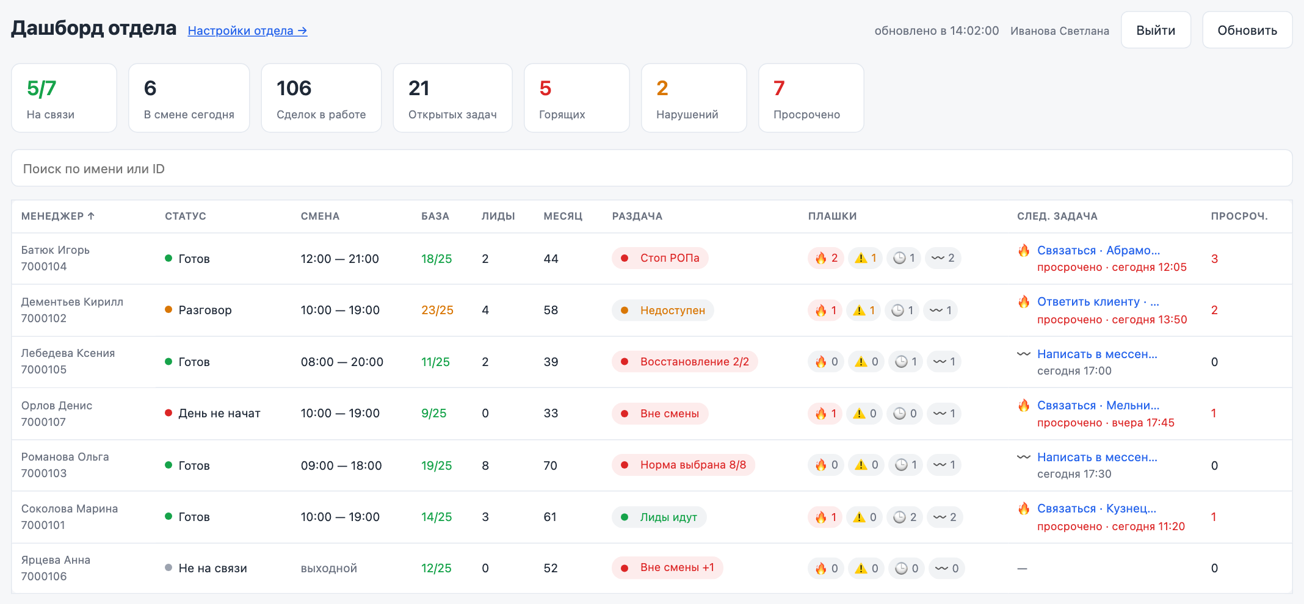1304x604 pixels.
Task: Click the clock badge in Лебедева Ксения row
Action: (906, 362)
